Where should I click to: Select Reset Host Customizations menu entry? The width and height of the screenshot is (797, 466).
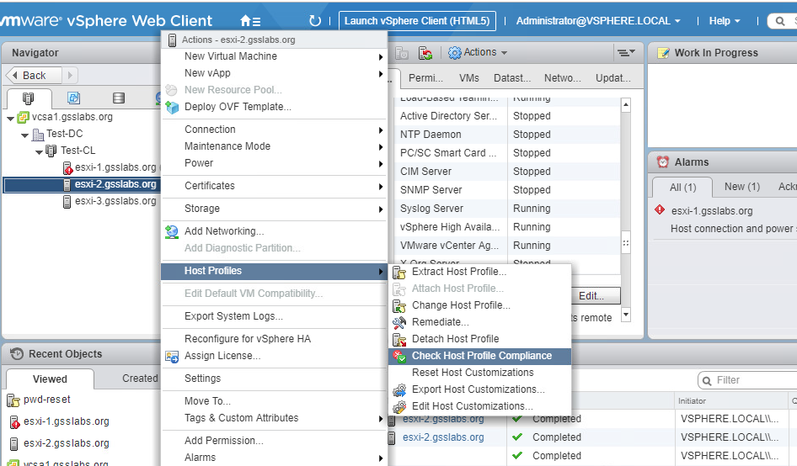[x=473, y=373]
